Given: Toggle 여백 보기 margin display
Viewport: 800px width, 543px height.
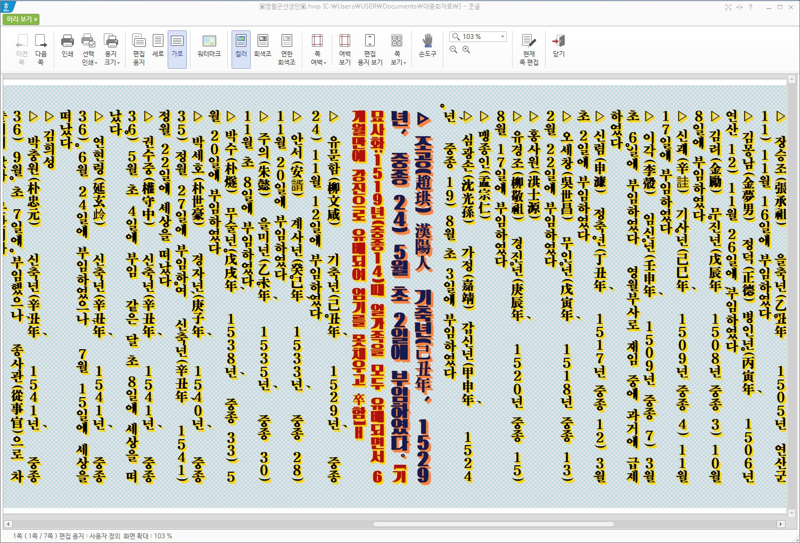Looking at the screenshot, I should coord(345,49).
